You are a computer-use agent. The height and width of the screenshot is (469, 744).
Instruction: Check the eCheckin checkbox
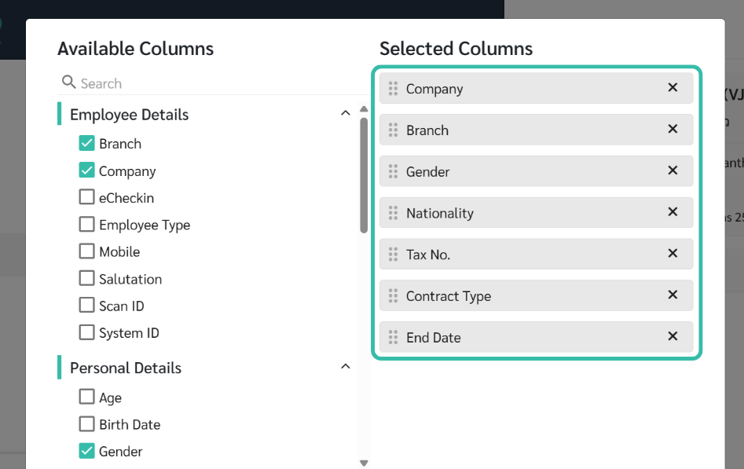point(86,197)
